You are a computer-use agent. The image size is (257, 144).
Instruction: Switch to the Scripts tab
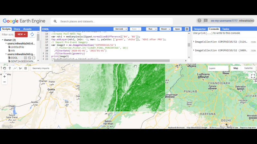pos(6,29)
